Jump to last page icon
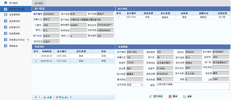The image size is (231, 100). point(66,97)
